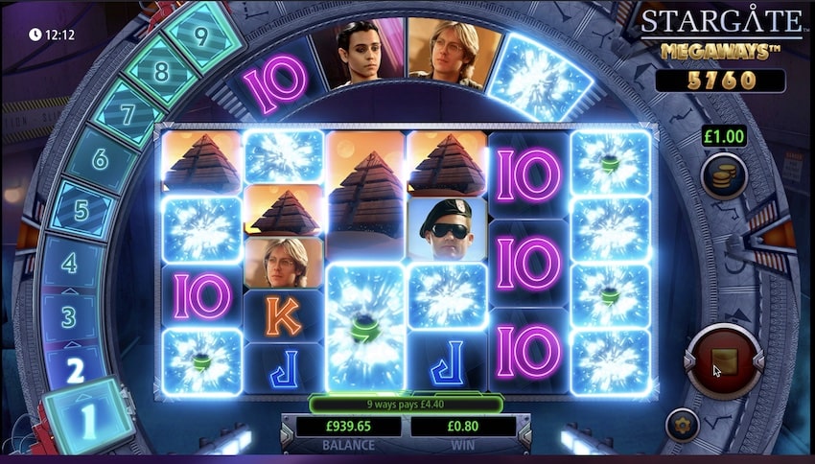Open the gear settings menu

point(683,425)
